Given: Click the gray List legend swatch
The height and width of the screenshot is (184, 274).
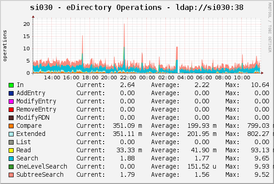Looking at the screenshot, I should pyautogui.click(x=11, y=142).
